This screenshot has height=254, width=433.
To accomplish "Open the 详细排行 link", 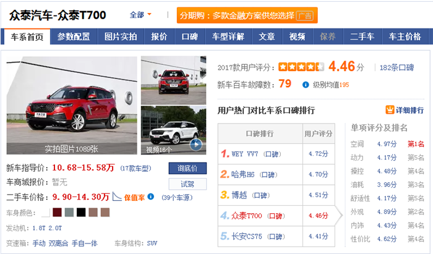I will click(409, 111).
